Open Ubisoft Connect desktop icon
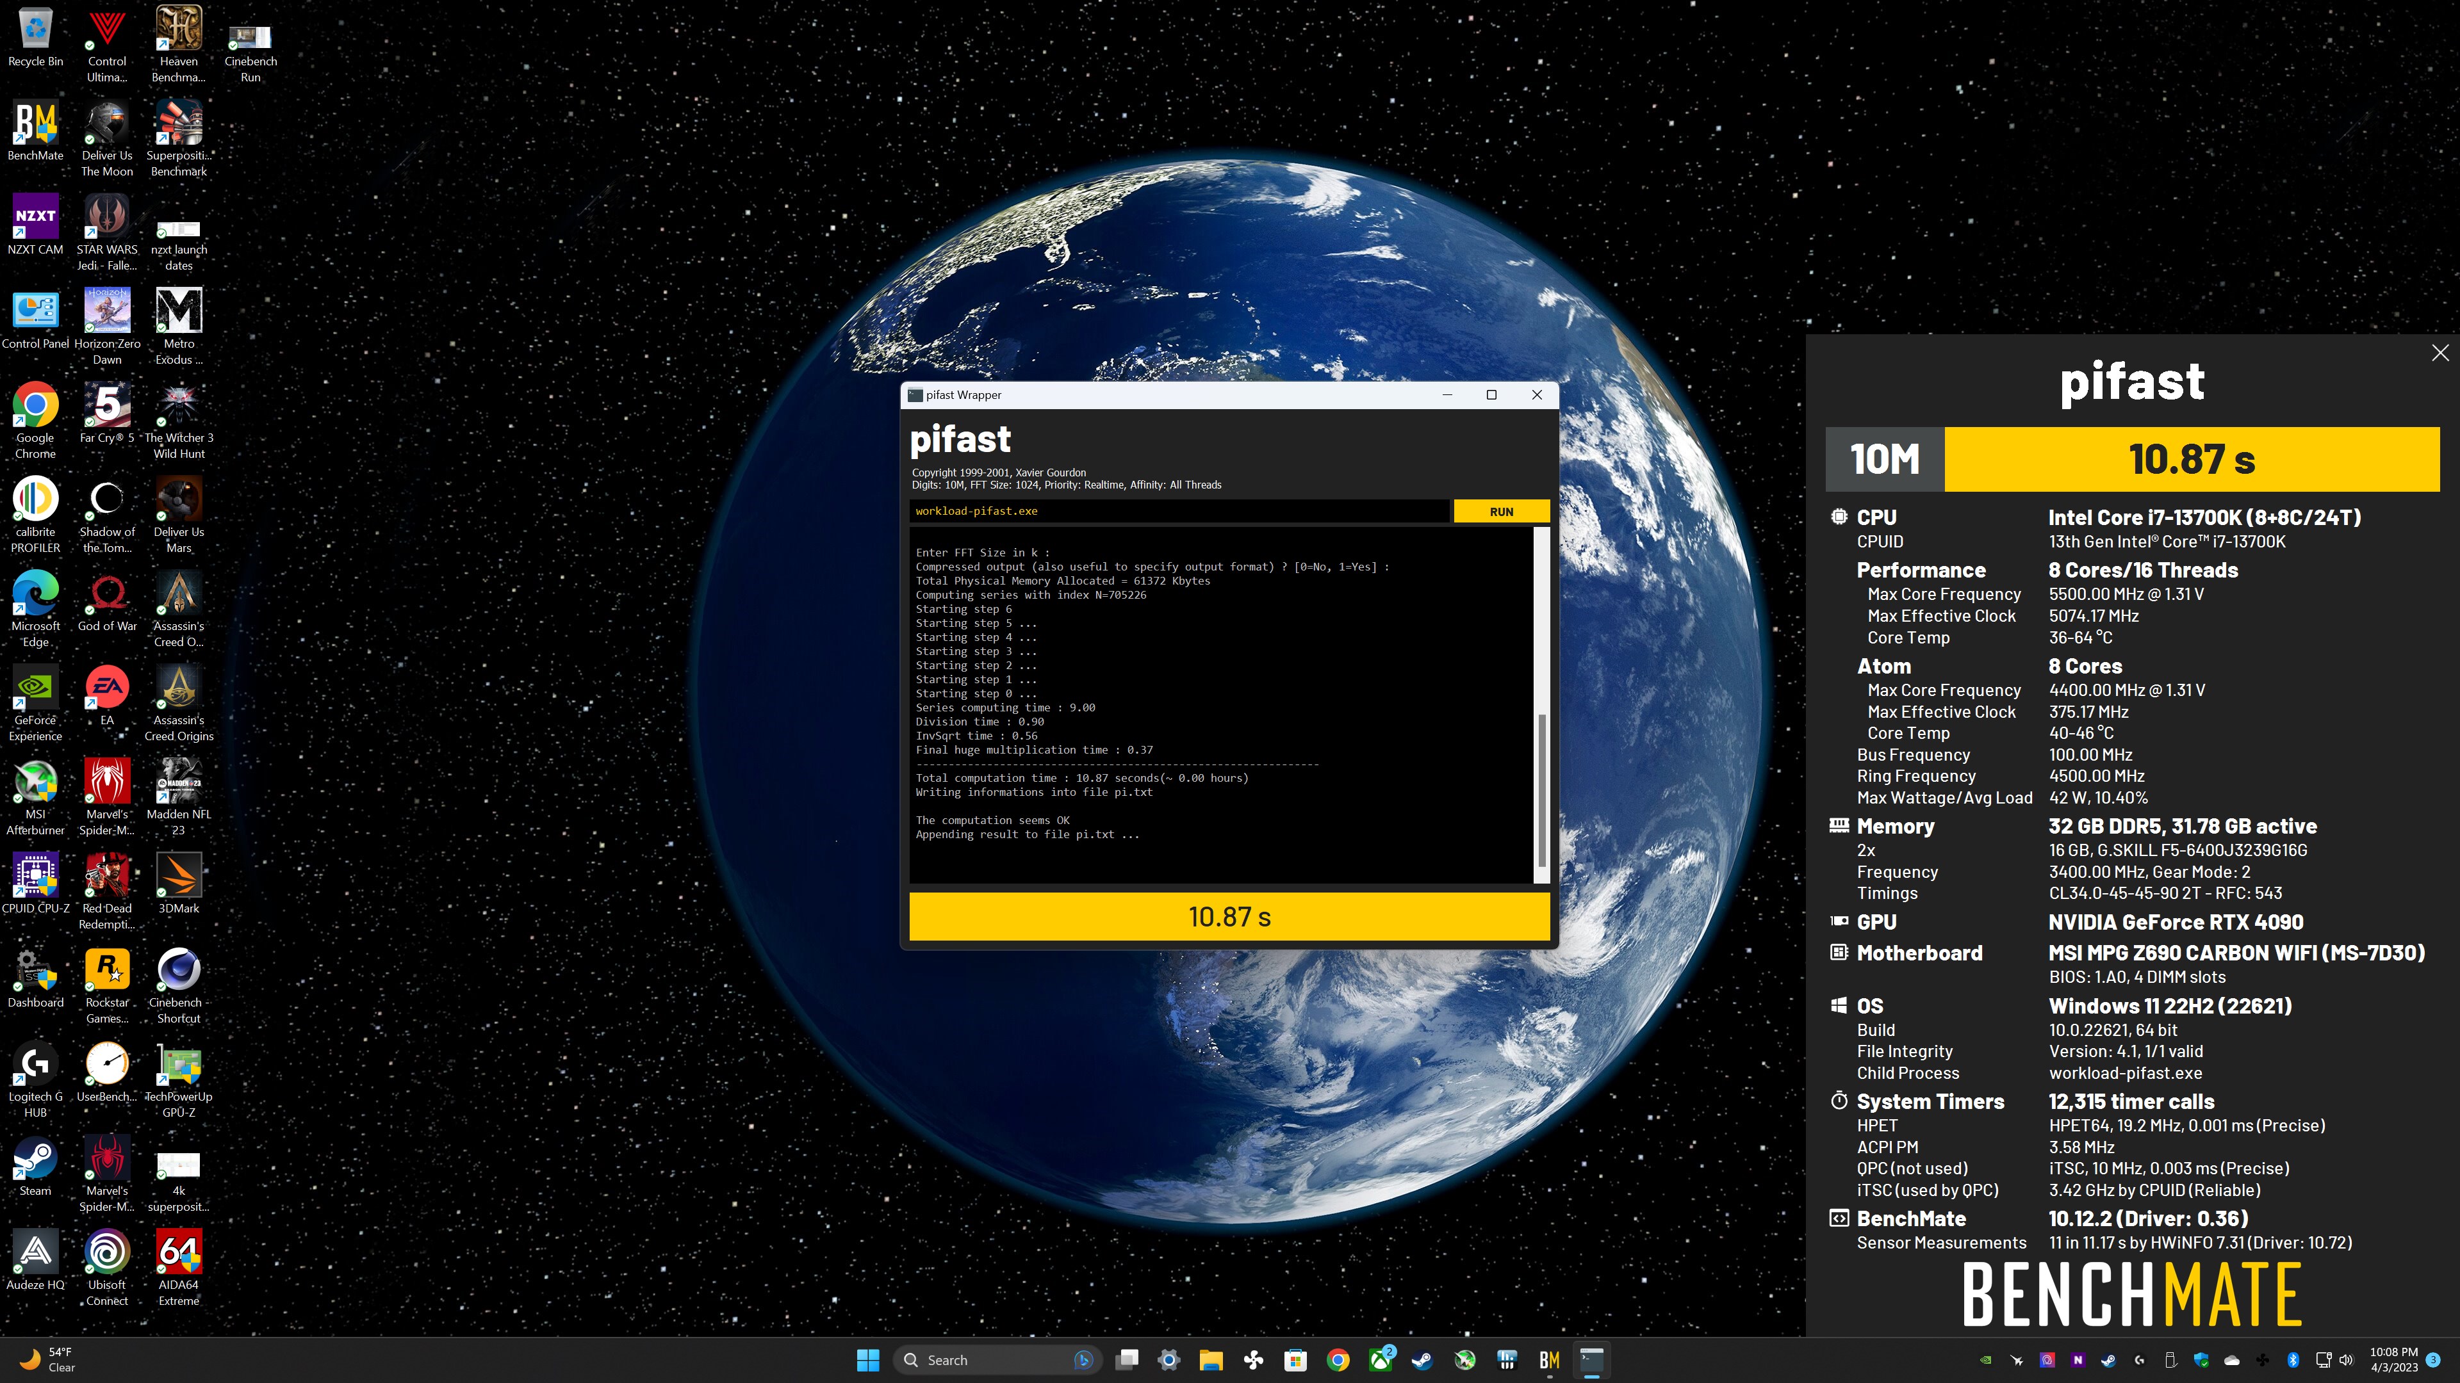Screen dimensions: 2460x1383 107,1268
